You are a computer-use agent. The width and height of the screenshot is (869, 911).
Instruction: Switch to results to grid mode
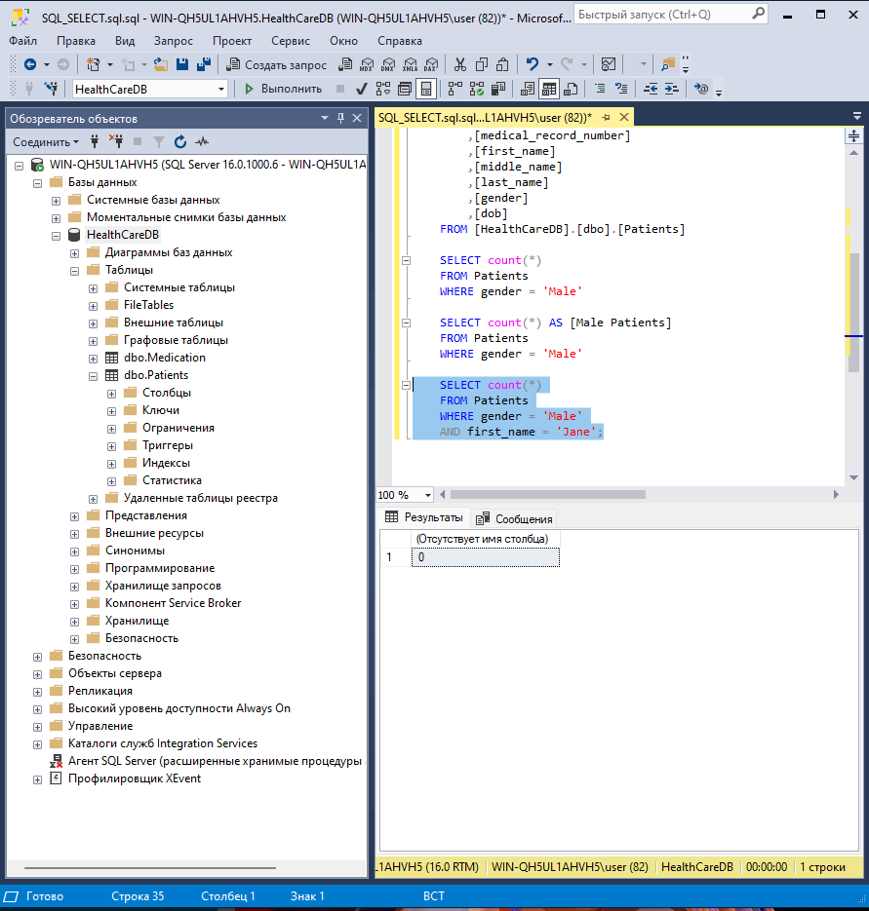click(549, 89)
